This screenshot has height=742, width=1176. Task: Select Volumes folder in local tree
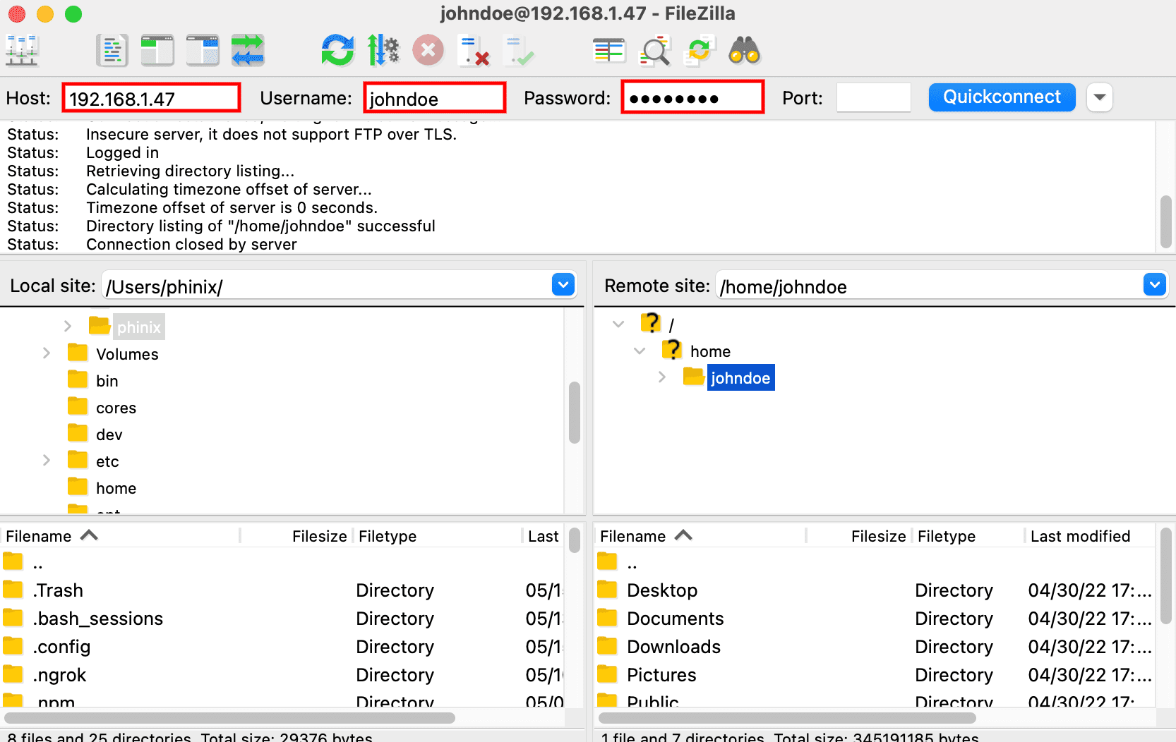(127, 353)
